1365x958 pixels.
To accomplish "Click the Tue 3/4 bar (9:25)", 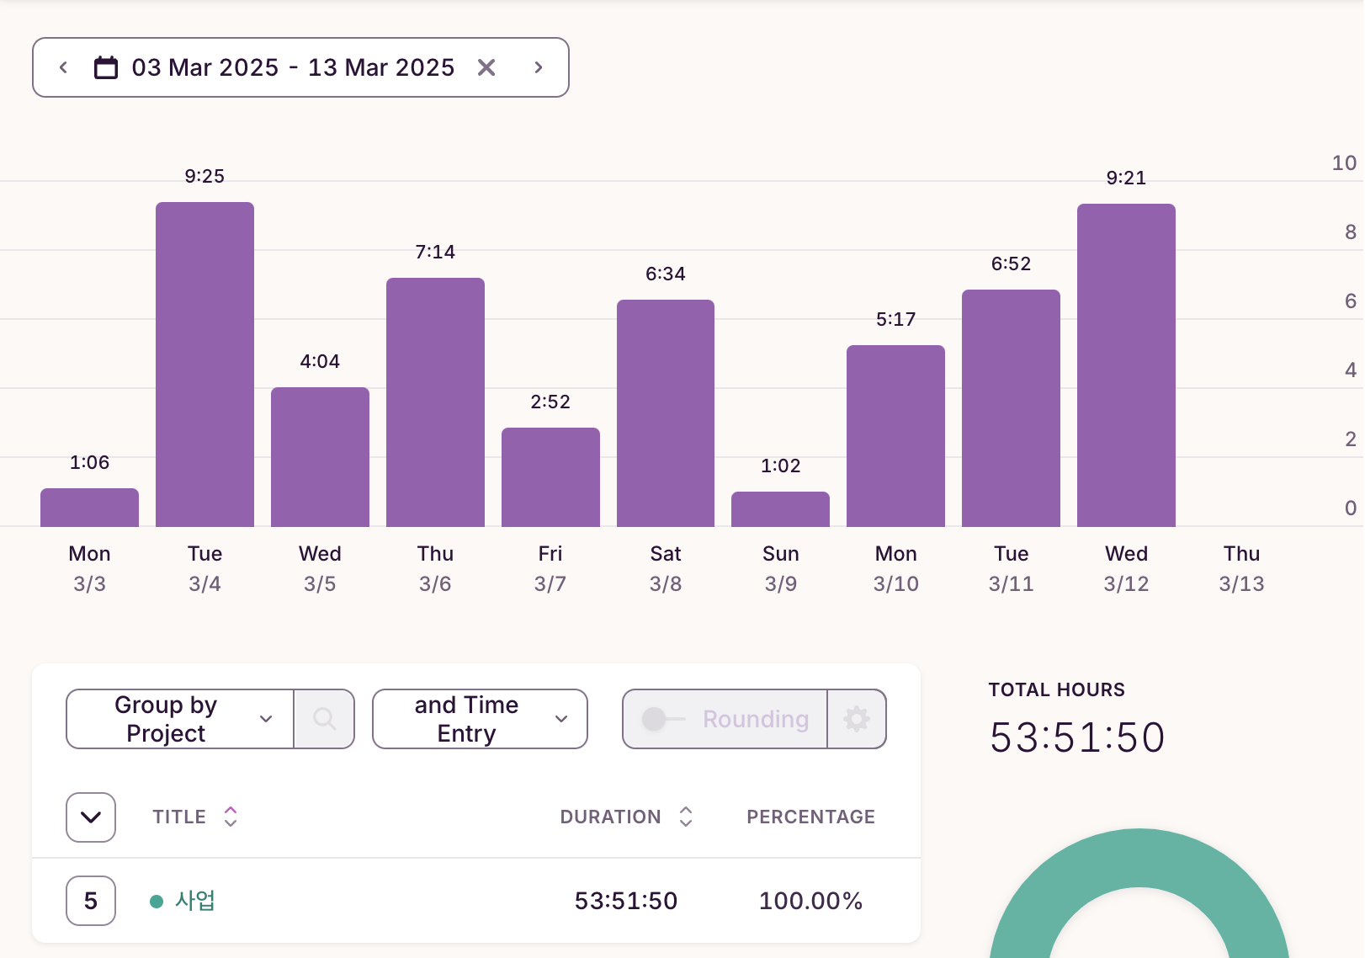I will [204, 365].
